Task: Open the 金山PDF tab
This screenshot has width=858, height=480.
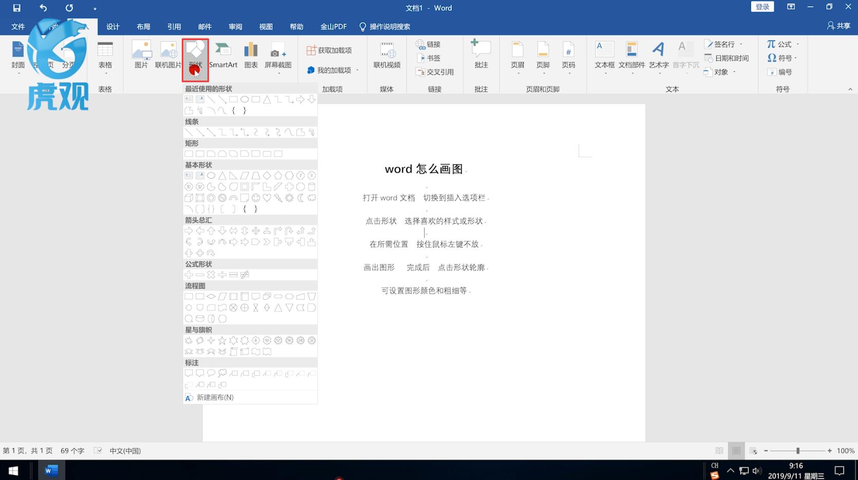Action: [333, 27]
